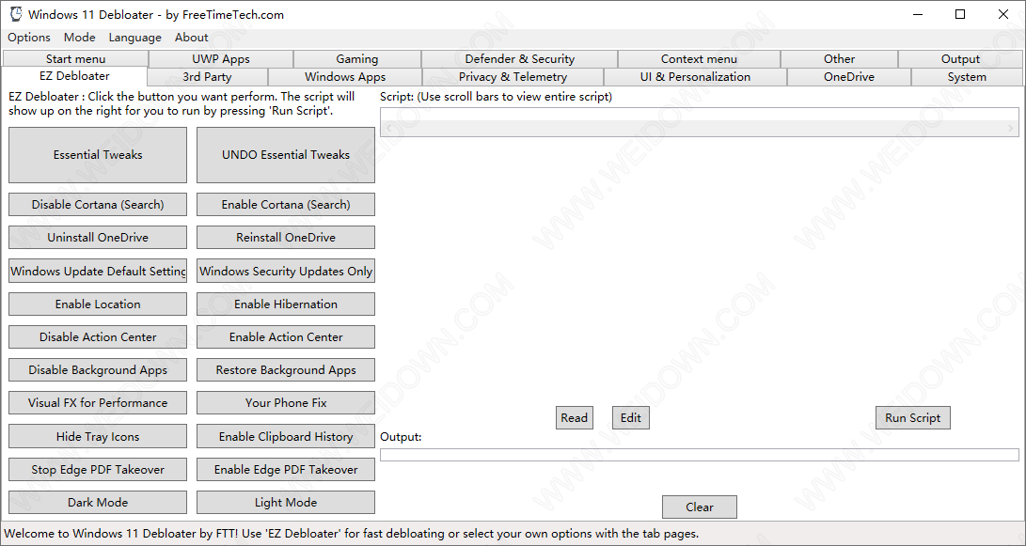The height and width of the screenshot is (546, 1026).
Task: Click inside the Output text field
Action: click(699, 455)
